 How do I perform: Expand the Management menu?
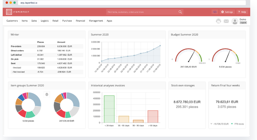(x=96, y=21)
